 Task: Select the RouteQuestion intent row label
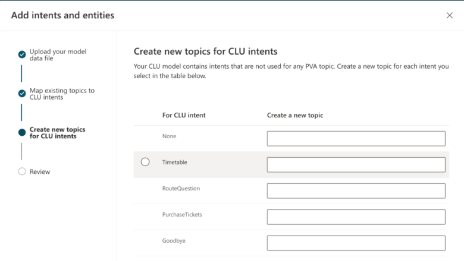(181, 189)
